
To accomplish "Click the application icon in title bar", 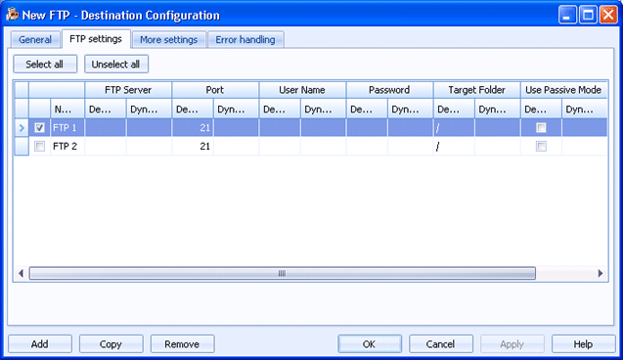I will (13, 15).
